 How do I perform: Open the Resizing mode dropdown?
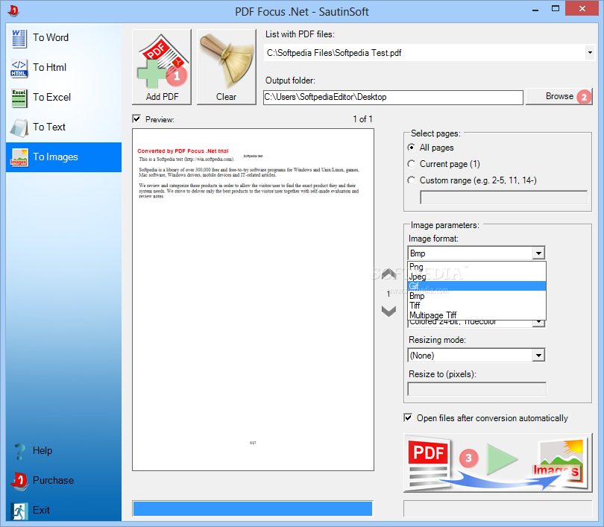click(538, 356)
